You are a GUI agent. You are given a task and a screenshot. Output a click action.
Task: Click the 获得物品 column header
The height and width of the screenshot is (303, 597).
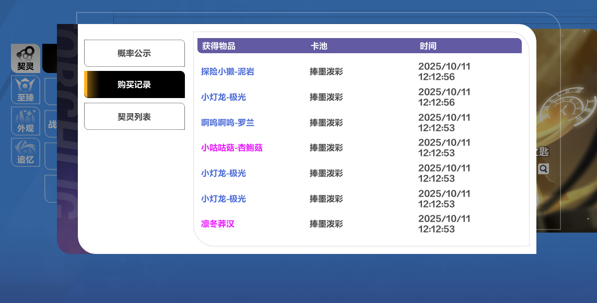tap(219, 46)
